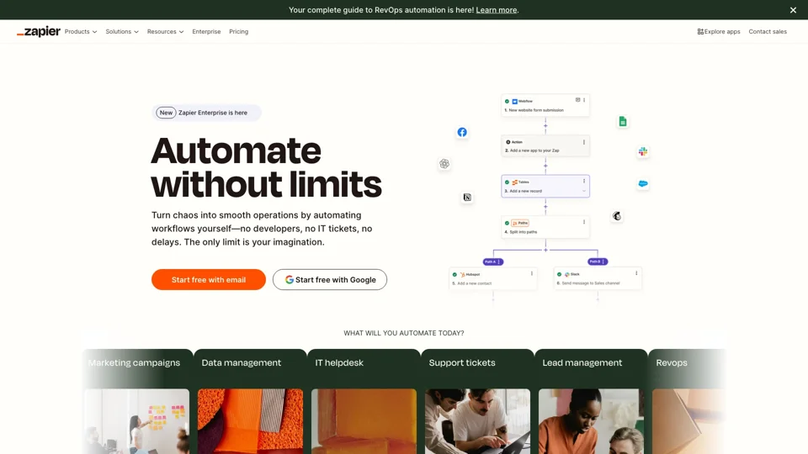The width and height of the screenshot is (808, 454).
Task: Click the OpenAI icon beside the workflow
Action: pyautogui.click(x=444, y=164)
